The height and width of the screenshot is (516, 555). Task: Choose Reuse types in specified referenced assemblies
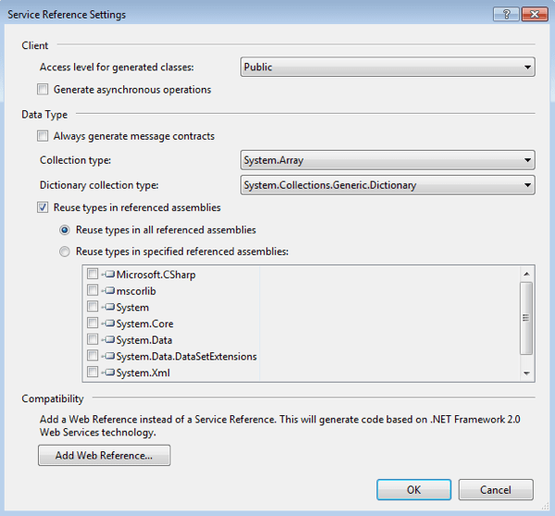pos(65,252)
